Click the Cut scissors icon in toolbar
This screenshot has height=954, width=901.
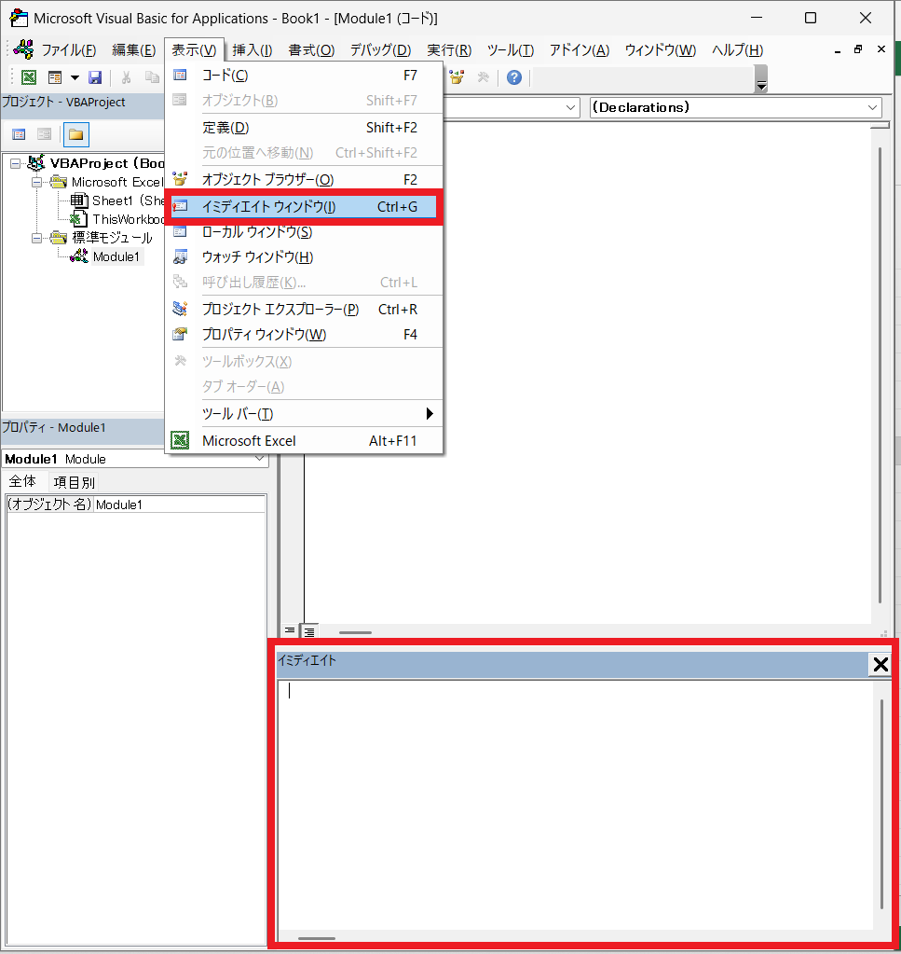pos(127,77)
